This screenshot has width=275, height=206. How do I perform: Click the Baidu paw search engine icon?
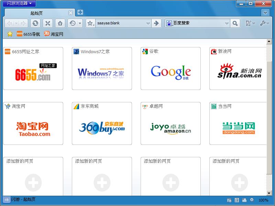[x=169, y=23]
